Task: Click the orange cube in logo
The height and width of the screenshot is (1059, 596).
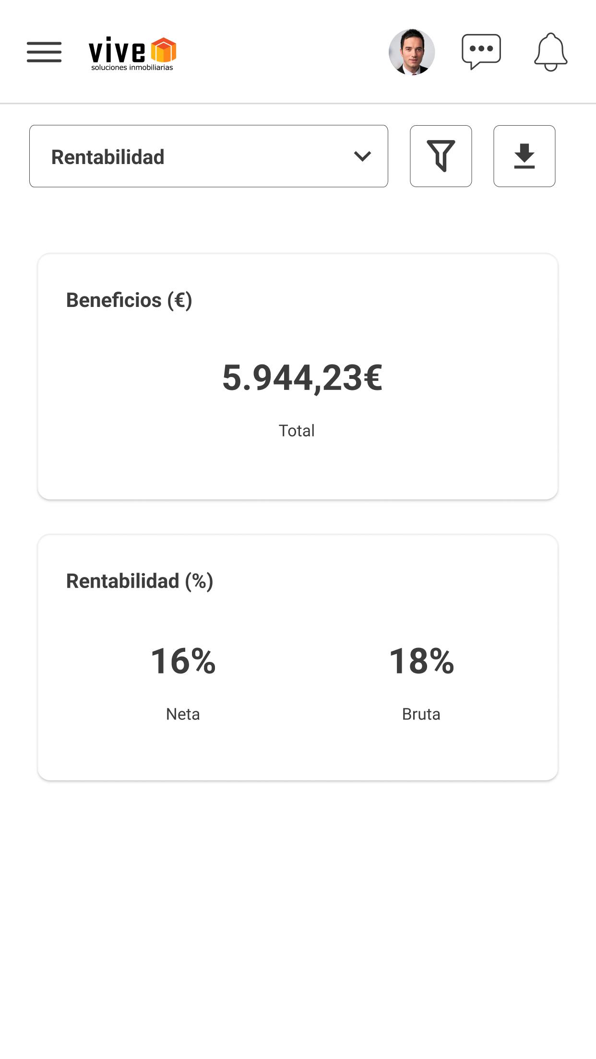Action: 164,50
